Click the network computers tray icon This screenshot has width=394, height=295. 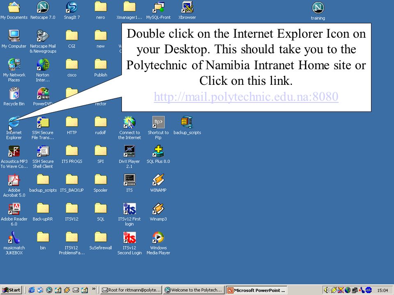pyautogui.click(x=355, y=290)
